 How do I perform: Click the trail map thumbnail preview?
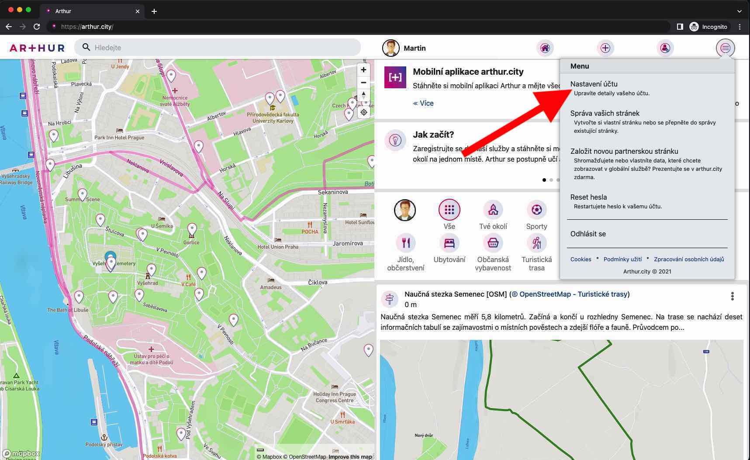[x=562, y=400]
